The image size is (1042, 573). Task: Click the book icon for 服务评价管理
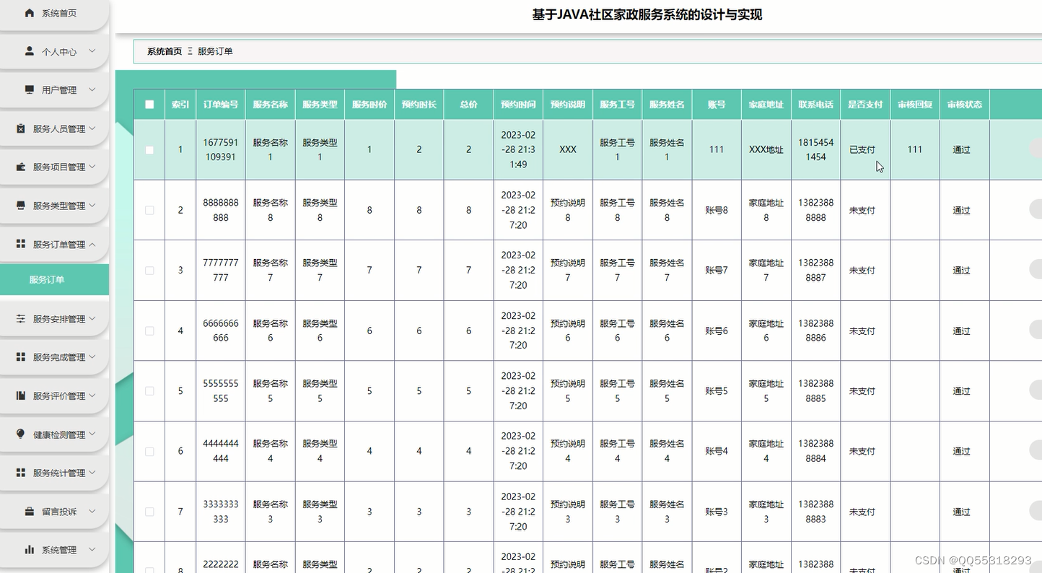(21, 395)
